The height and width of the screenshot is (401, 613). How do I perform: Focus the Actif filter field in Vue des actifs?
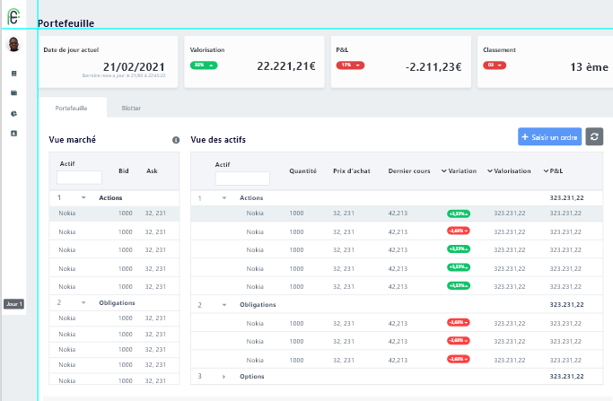(x=242, y=179)
